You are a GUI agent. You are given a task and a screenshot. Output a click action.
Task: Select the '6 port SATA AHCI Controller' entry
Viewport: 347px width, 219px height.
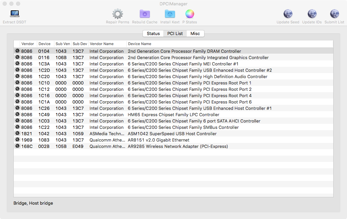[194, 121]
